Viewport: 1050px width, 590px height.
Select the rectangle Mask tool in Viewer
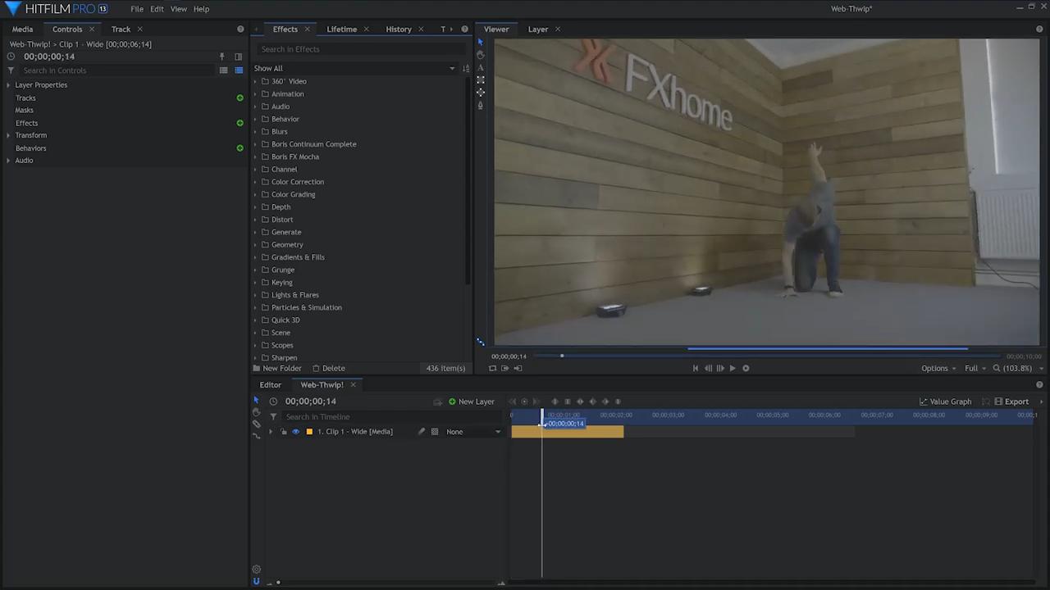[x=481, y=79]
